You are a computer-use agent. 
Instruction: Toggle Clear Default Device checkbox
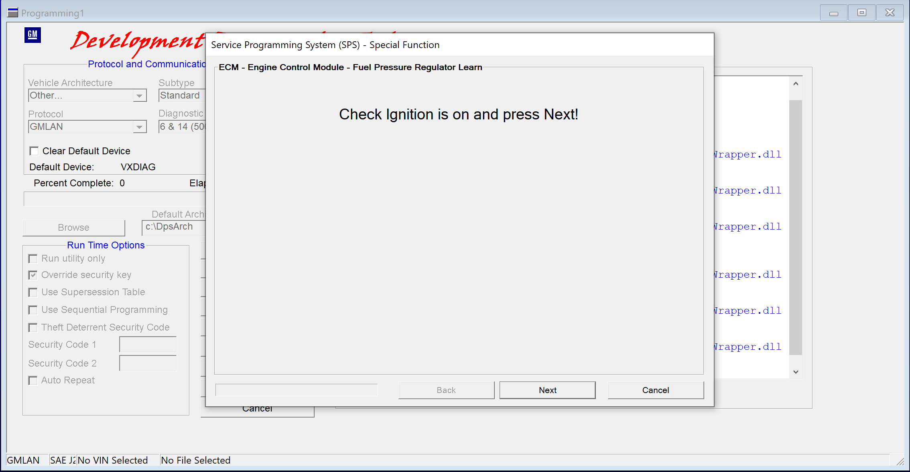pos(34,151)
